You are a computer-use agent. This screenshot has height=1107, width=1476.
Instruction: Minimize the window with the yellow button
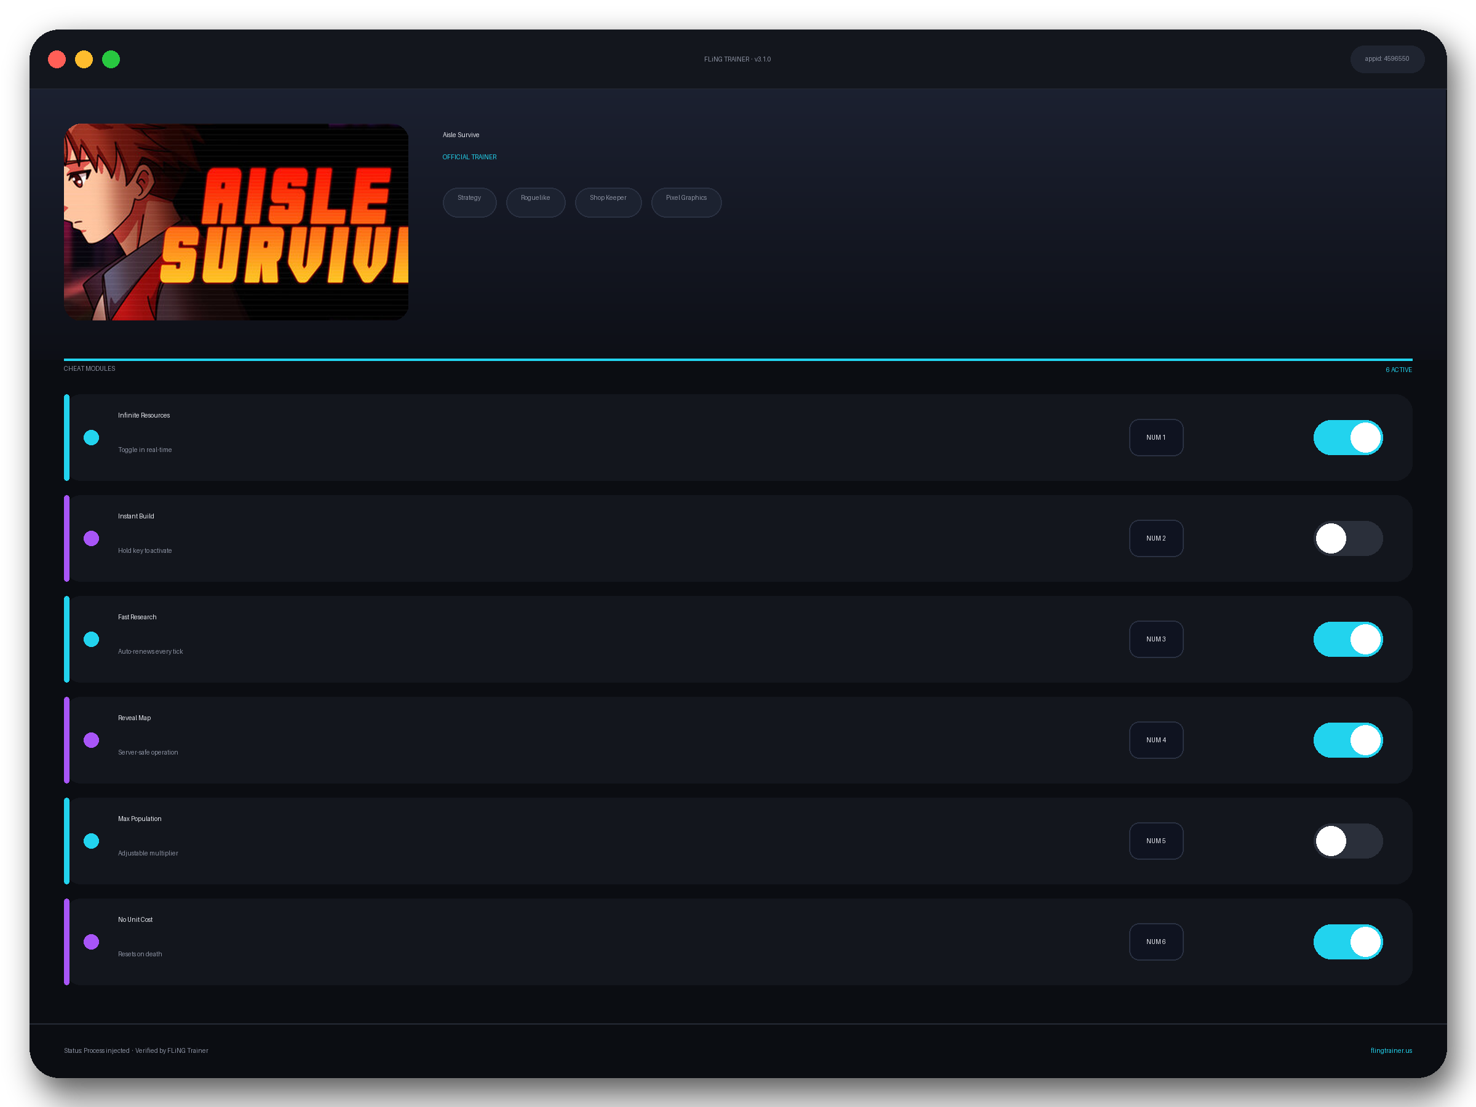click(84, 60)
